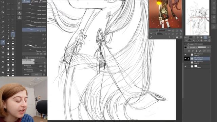Toggle Set as reference layer
This screenshot has height=122, width=217.
pos(193,51)
